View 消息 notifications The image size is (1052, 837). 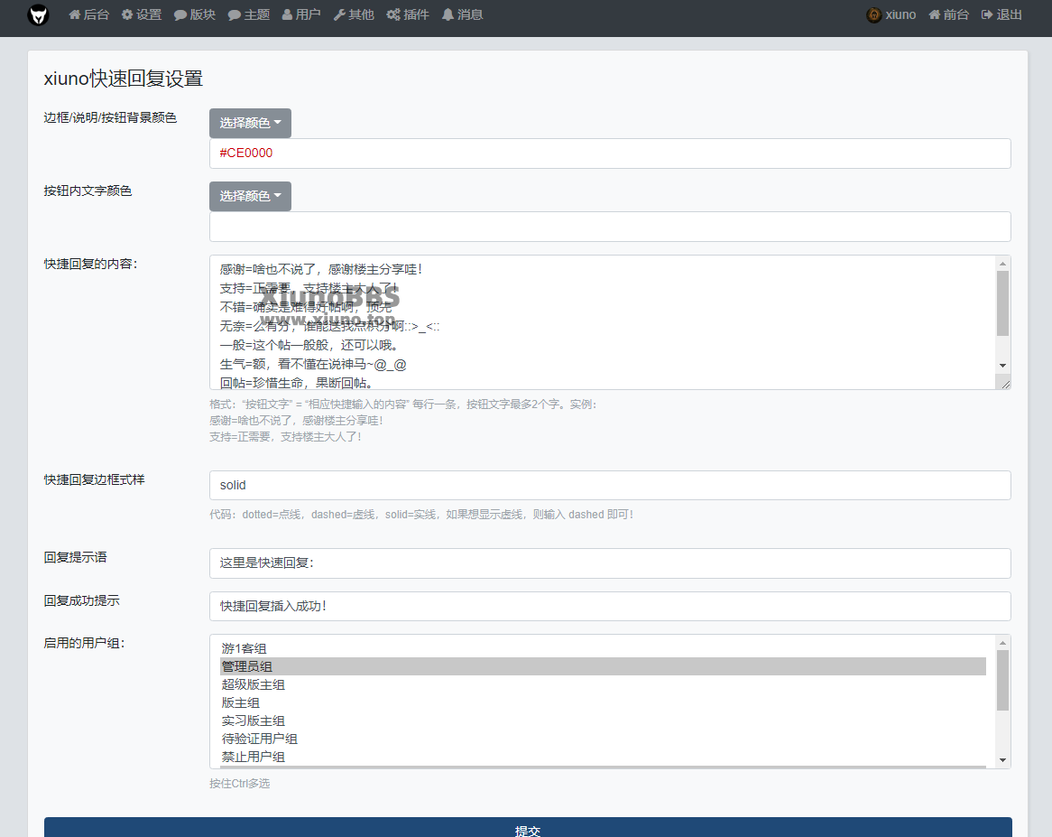click(462, 14)
